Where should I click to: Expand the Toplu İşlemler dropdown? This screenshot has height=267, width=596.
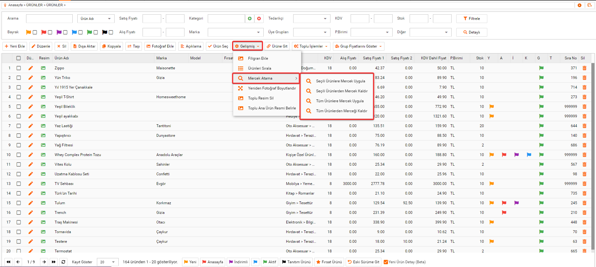click(311, 46)
